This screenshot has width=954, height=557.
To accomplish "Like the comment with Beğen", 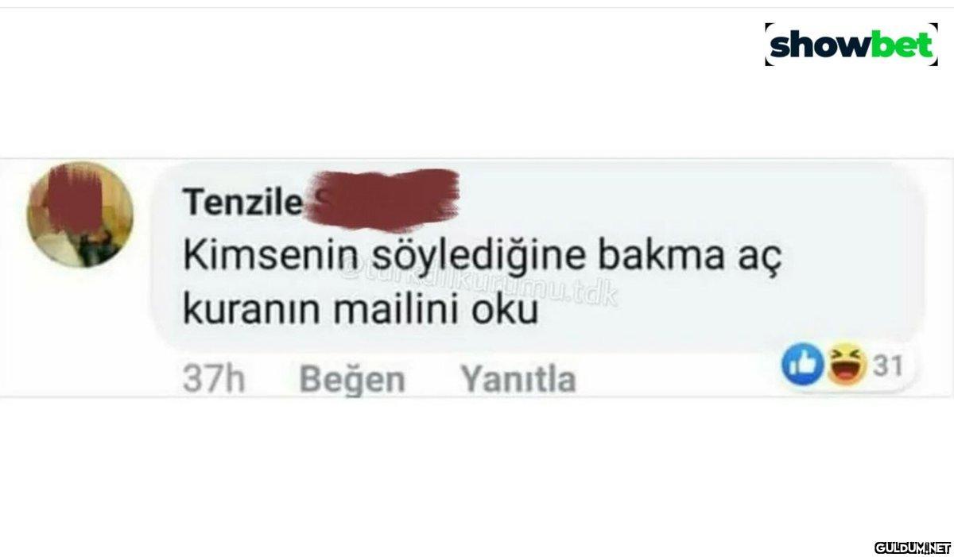I will (x=352, y=379).
